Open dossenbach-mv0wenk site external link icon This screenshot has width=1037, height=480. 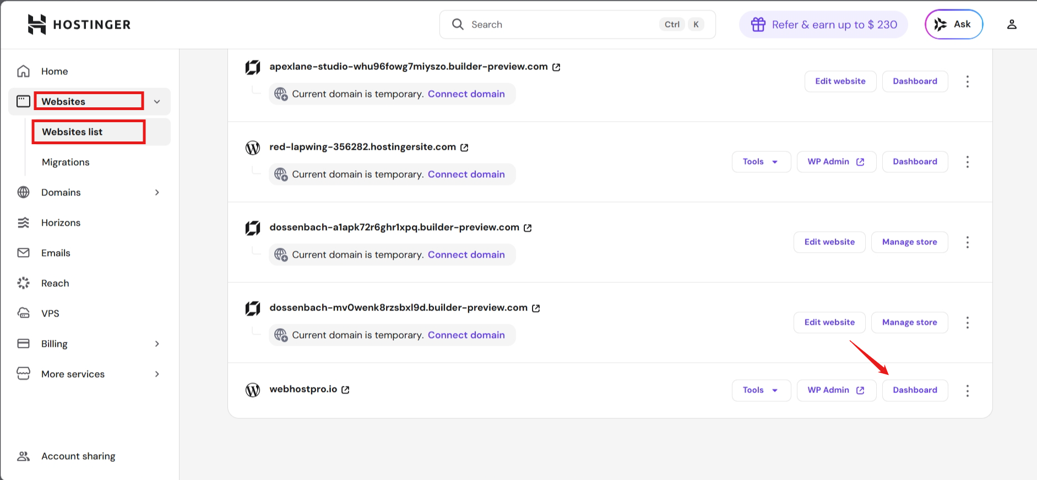[x=536, y=308]
